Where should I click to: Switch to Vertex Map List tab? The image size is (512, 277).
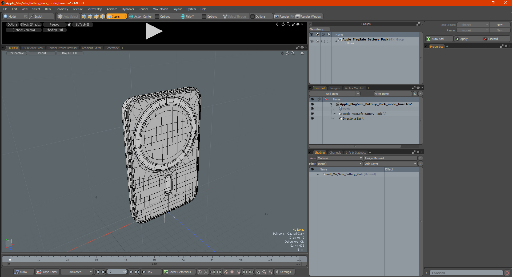tap(354, 88)
